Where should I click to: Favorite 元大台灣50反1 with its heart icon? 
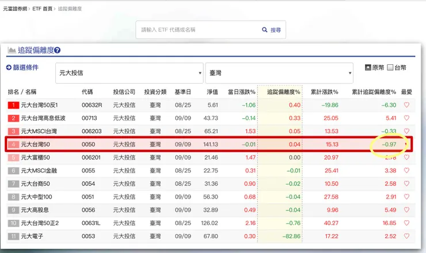click(406, 105)
